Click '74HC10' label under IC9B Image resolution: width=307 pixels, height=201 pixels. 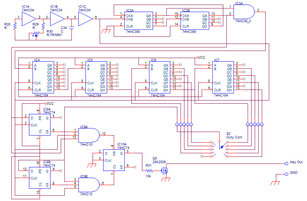click(x=86, y=194)
